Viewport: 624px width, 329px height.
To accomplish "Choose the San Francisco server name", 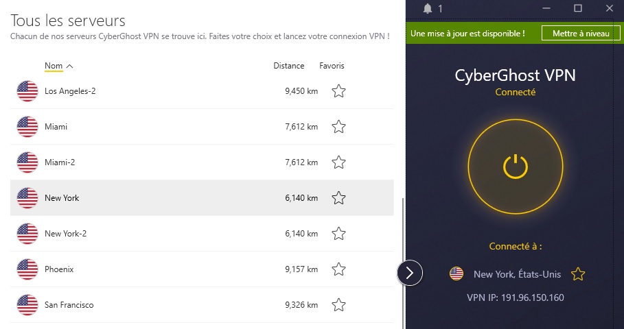I will coord(69,305).
